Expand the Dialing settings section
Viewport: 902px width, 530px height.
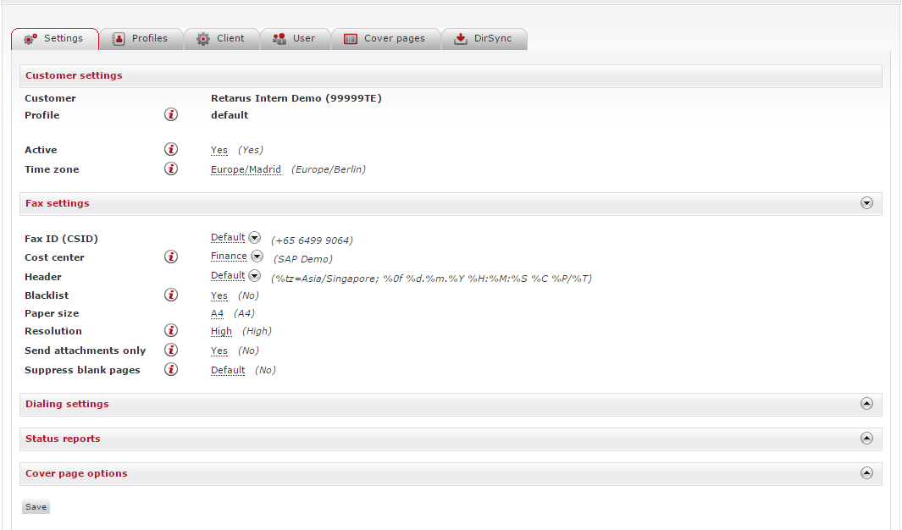[x=866, y=404]
